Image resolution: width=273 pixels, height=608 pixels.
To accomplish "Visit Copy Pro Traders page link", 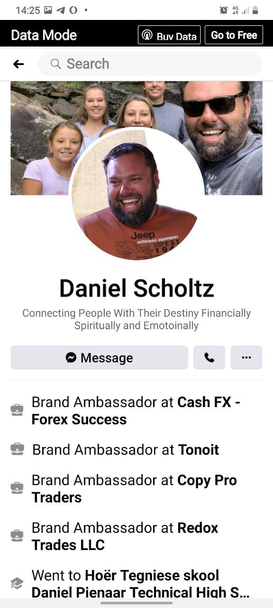I will pyautogui.click(x=134, y=489).
